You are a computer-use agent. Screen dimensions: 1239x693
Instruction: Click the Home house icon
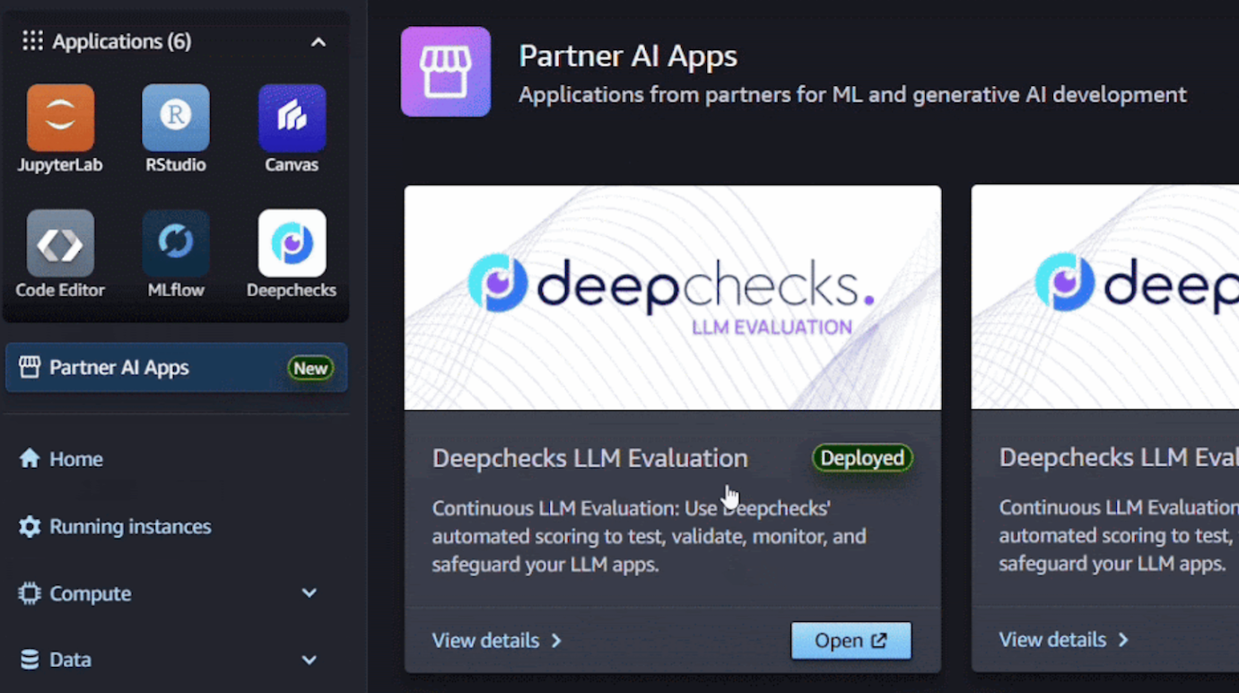click(30, 458)
